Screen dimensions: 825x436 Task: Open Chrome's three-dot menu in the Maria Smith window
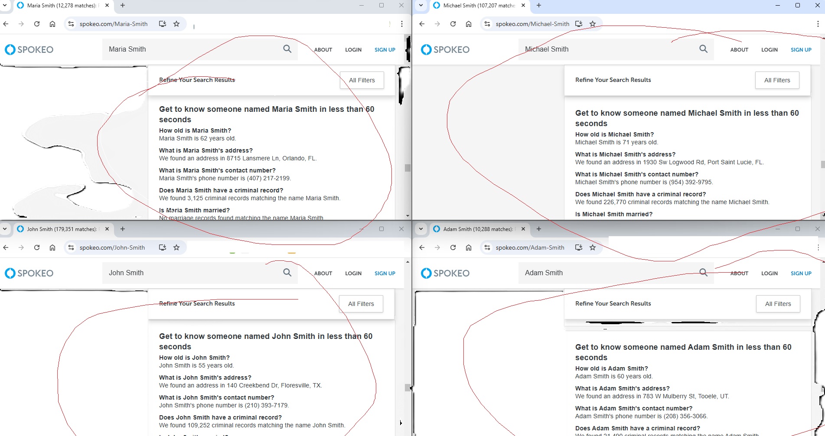click(401, 24)
